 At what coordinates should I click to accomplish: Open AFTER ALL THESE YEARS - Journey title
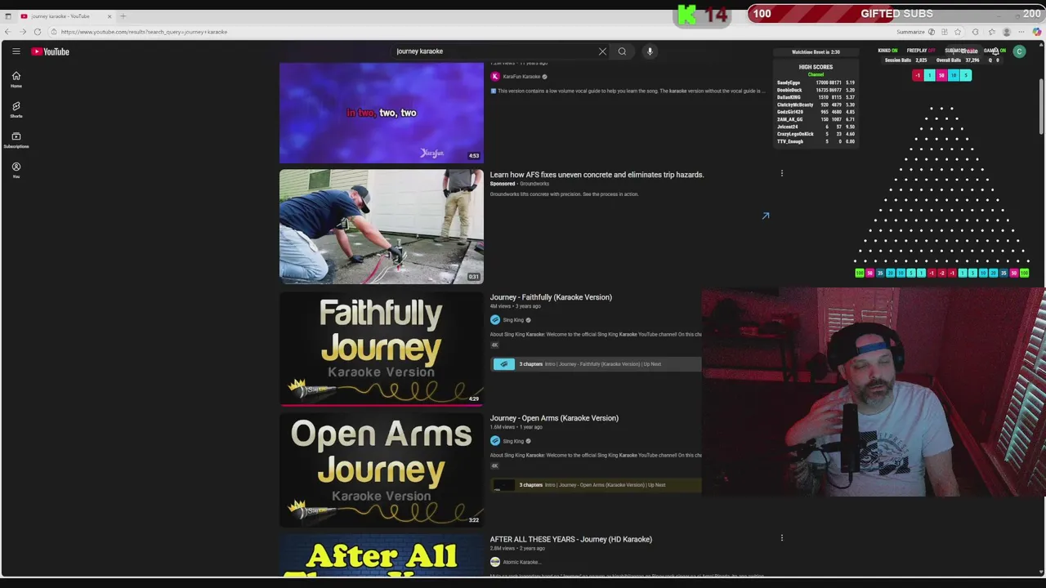pos(571,539)
